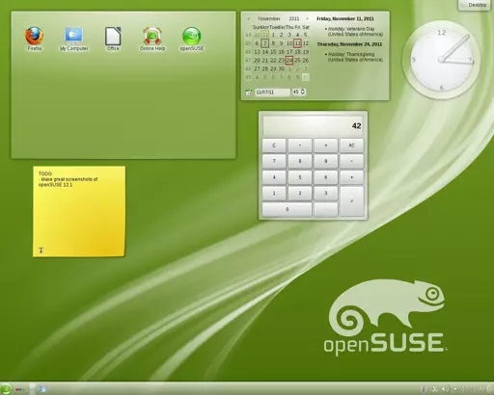
Task: Click the volume speaker icon in system tray
Action: coord(445,389)
